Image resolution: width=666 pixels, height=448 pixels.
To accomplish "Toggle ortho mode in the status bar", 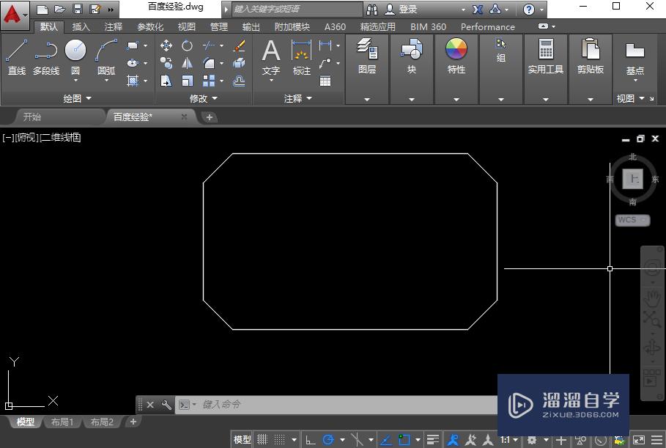I will [x=310, y=439].
